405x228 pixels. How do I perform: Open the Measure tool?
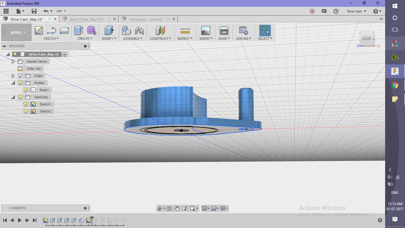pos(185,31)
